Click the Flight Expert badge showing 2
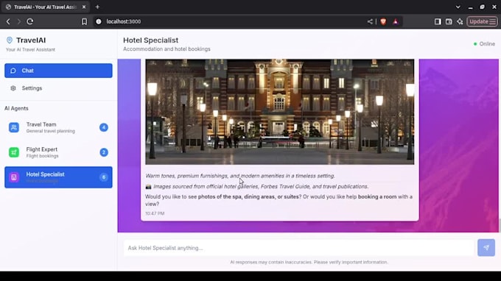Screen dimensions: 501x281 pyautogui.click(x=104, y=152)
